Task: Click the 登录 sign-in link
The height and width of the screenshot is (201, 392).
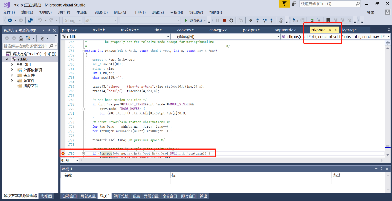Action: (370, 12)
